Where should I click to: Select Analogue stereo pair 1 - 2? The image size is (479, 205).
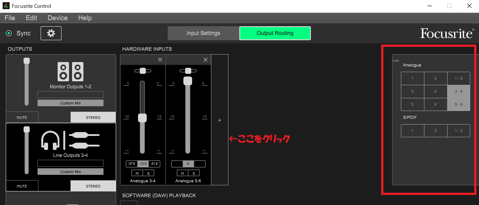pyautogui.click(x=458, y=78)
